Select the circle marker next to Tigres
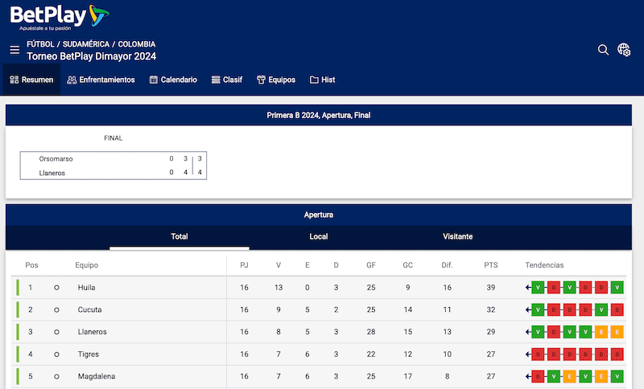The height and width of the screenshot is (389, 644). [56, 354]
